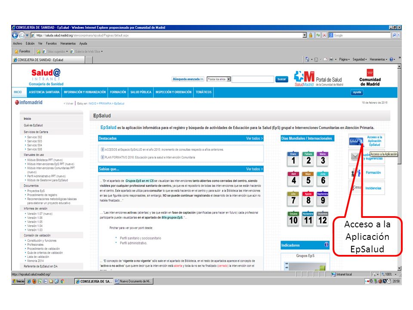Open the Página dropdown in command bar

pyautogui.click(x=344, y=59)
